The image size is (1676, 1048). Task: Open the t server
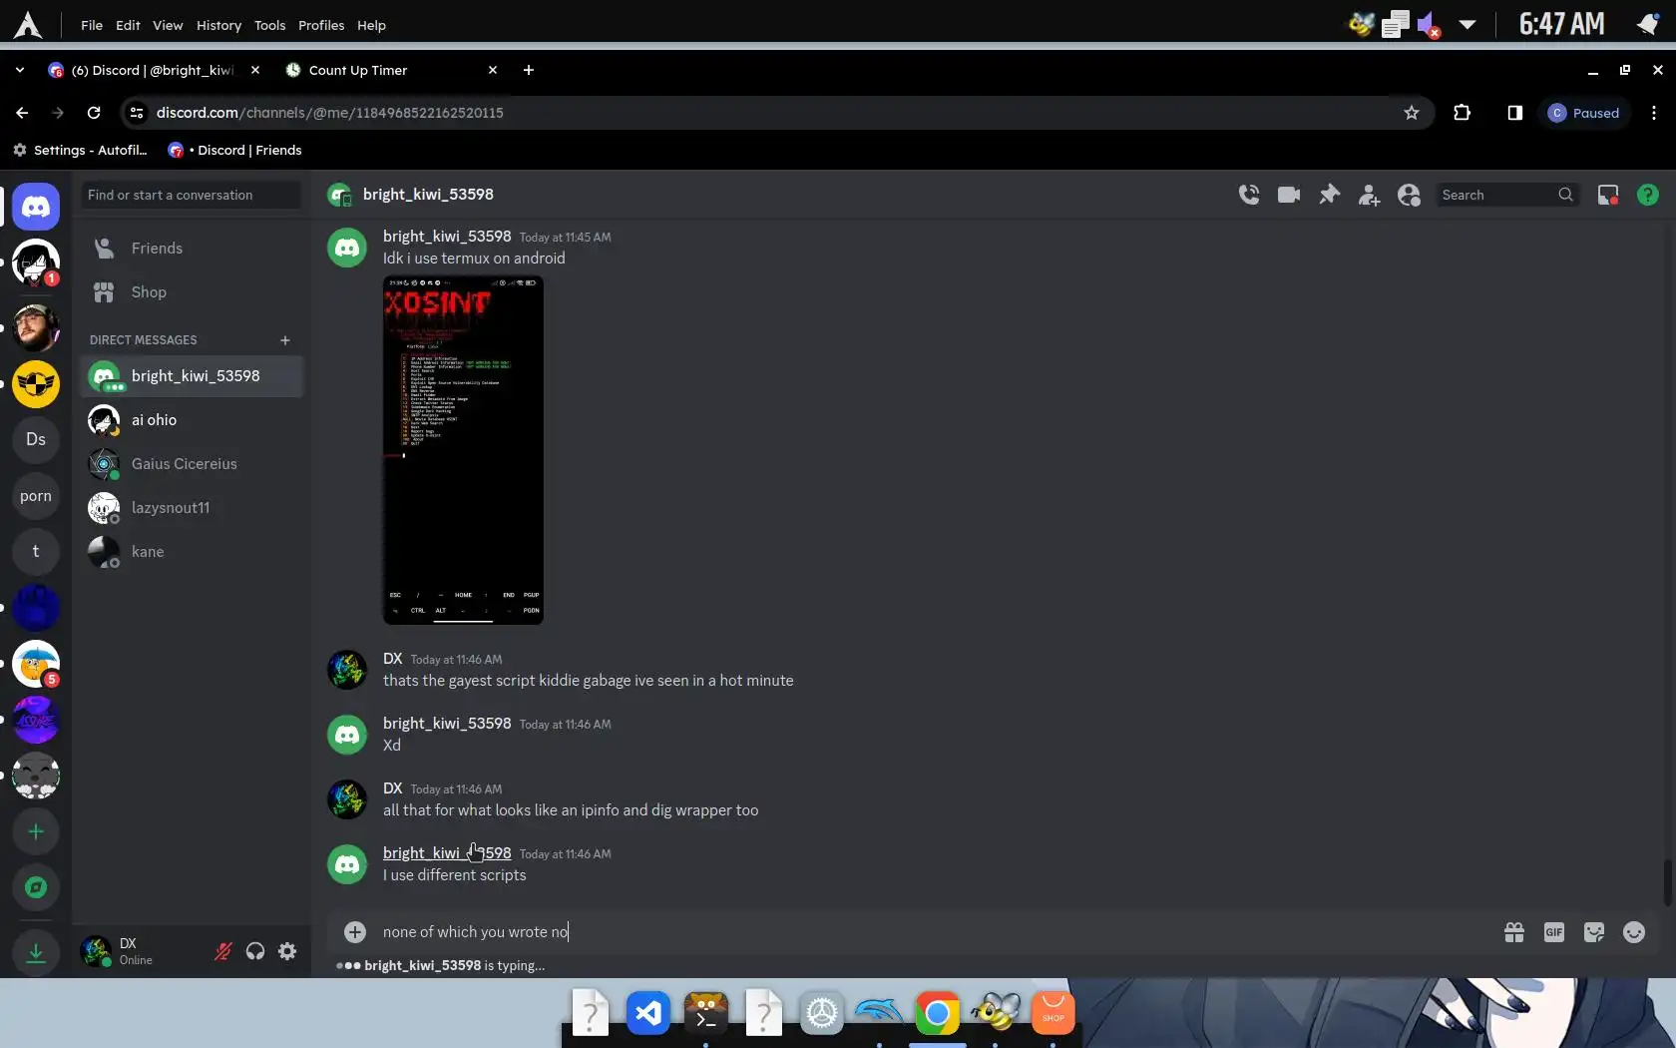coord(36,551)
